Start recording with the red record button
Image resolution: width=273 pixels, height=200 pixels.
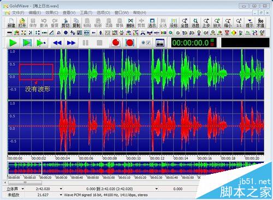click(x=116, y=43)
